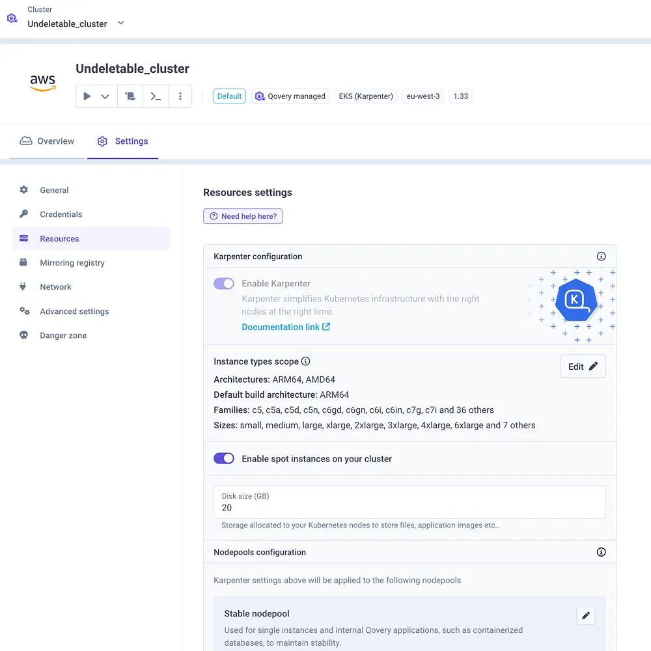
Task: Open Advanced settings in sidebar
Action: (91, 311)
